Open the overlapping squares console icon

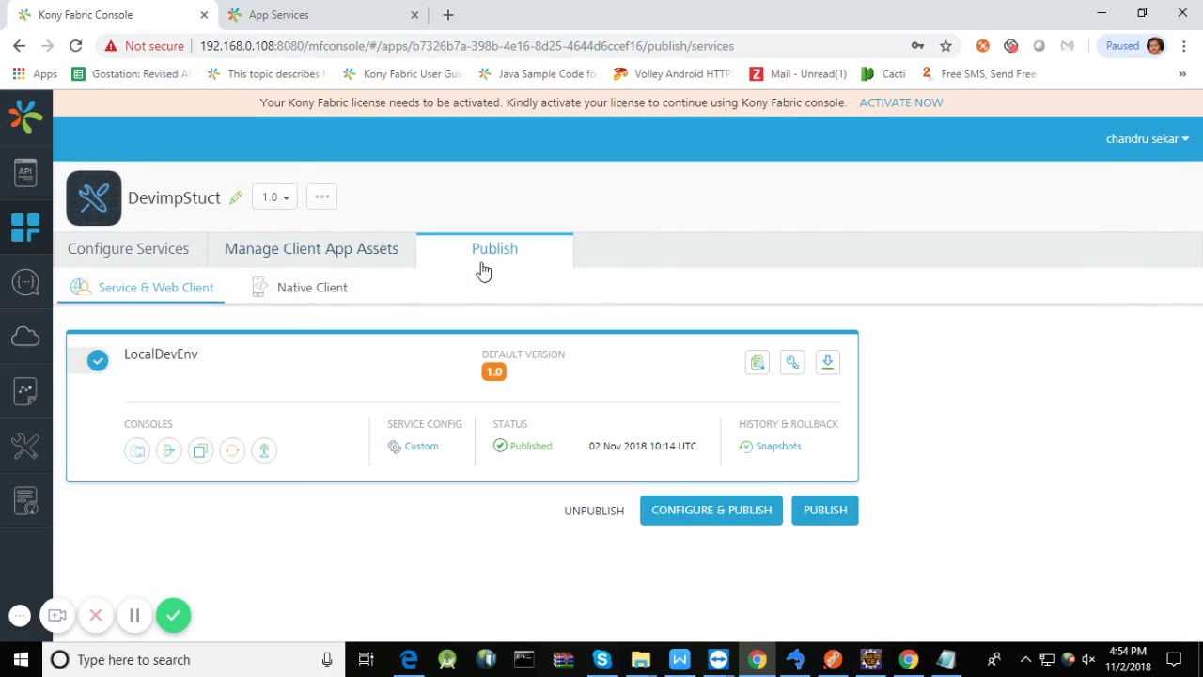(200, 450)
